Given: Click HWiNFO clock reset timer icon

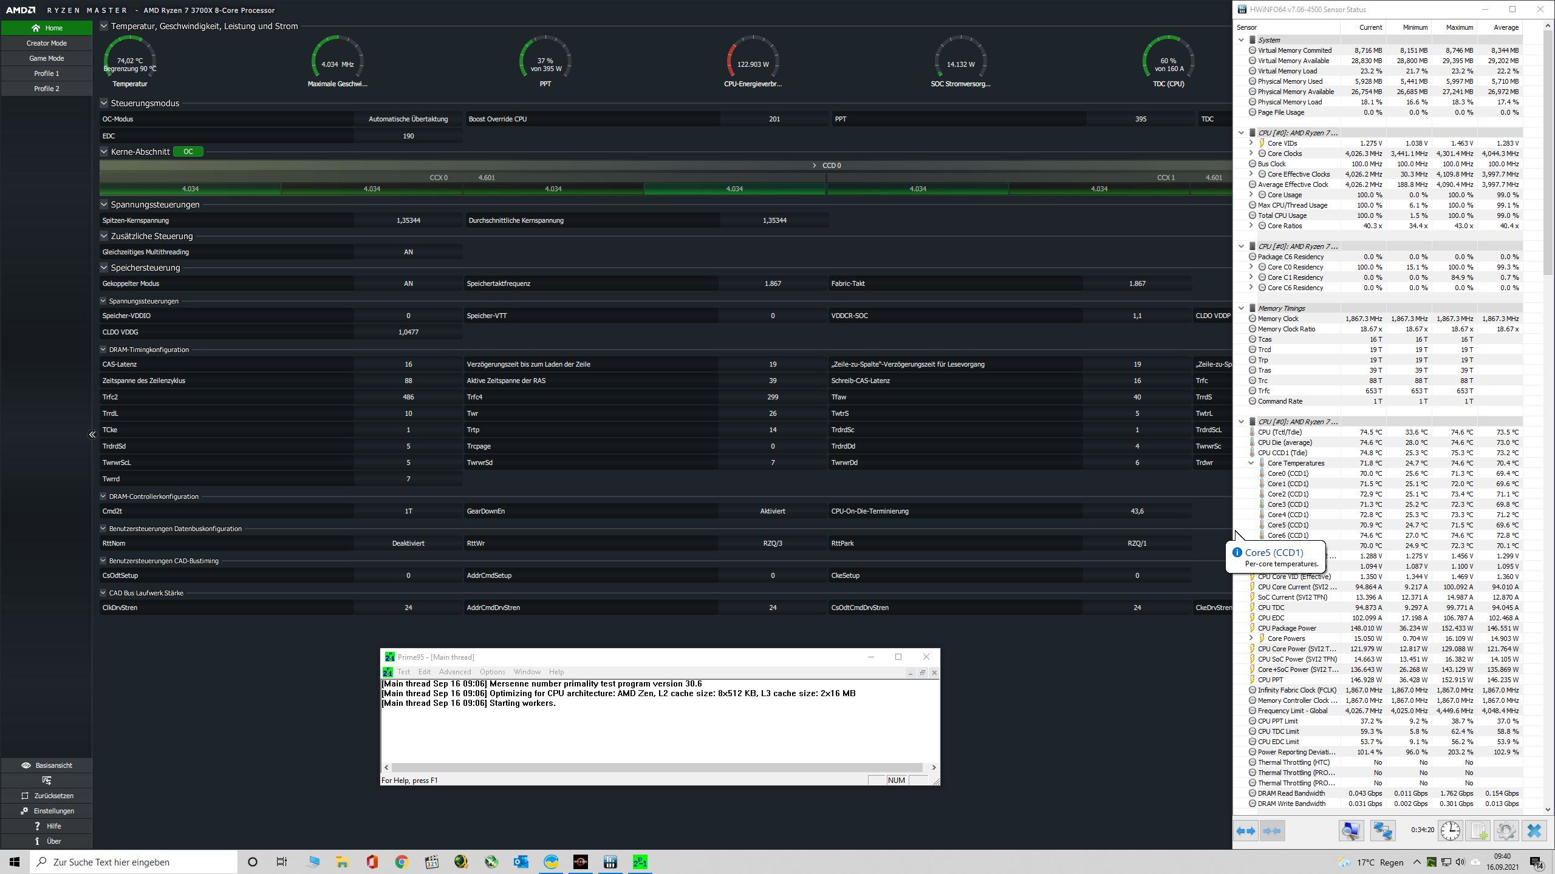Looking at the screenshot, I should [1451, 831].
